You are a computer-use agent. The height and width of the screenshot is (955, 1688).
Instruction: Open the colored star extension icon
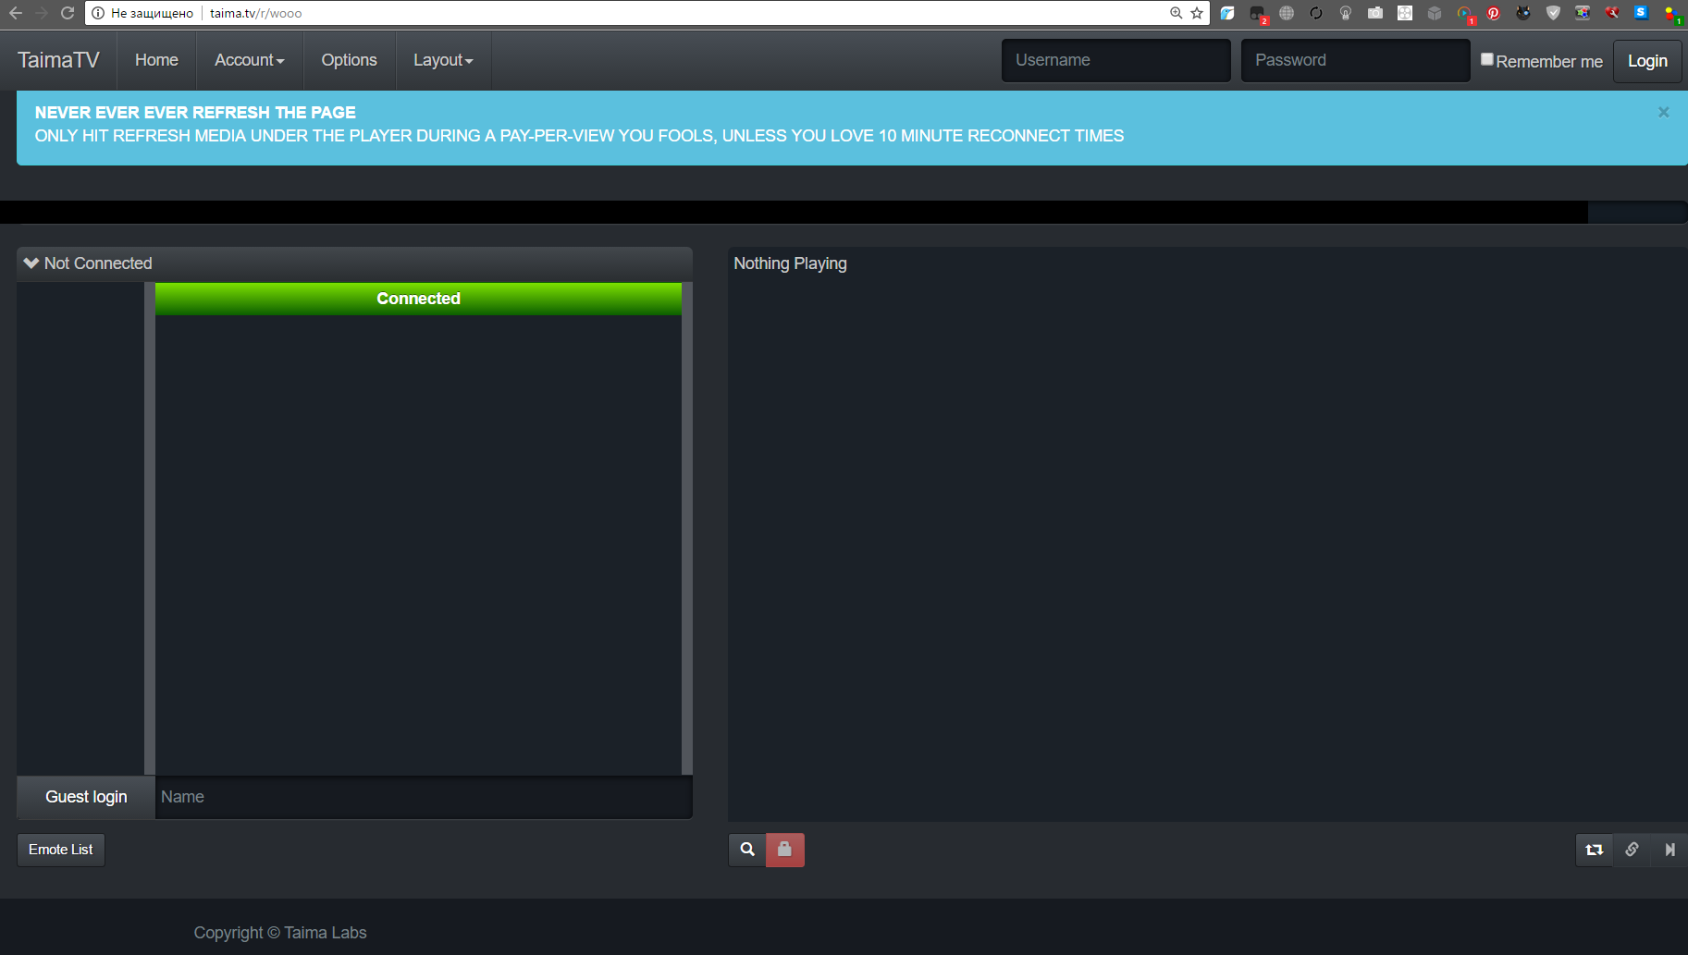(1583, 13)
